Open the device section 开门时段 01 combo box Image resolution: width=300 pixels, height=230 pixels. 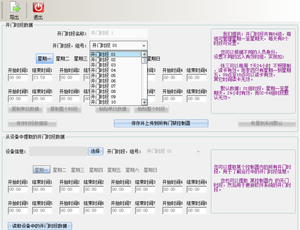174,151
